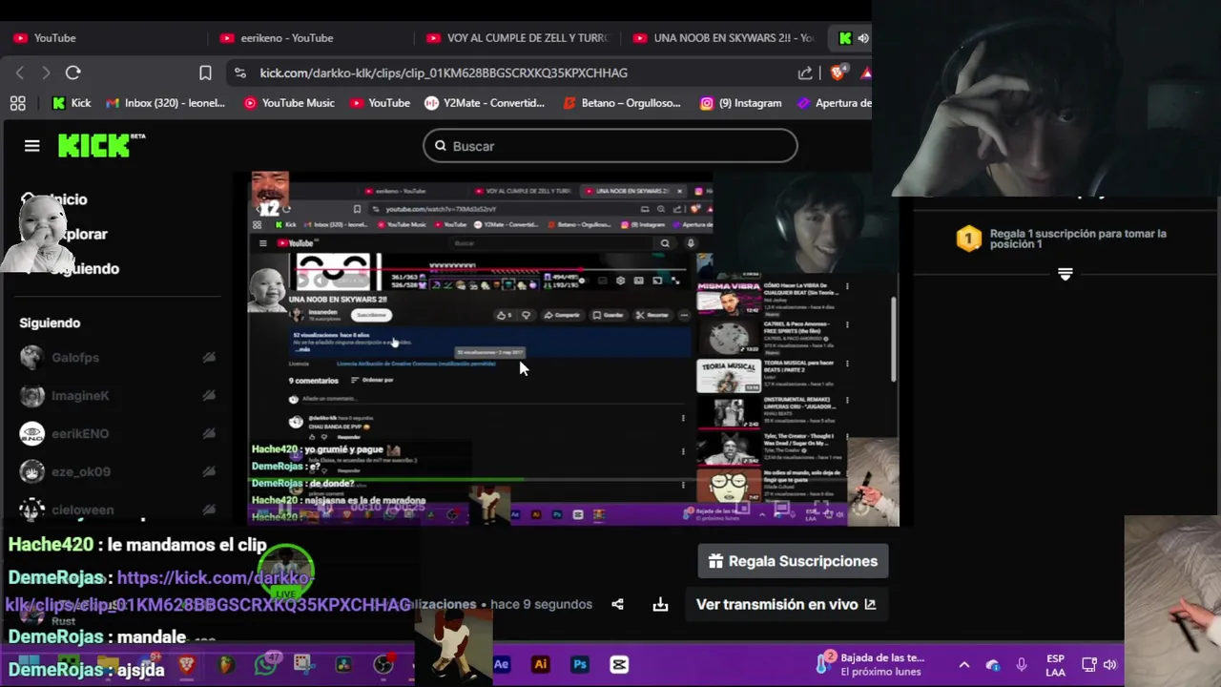Viewport: 1221px width, 687px height.
Task: Launch Illustrator from the taskbar
Action: click(x=541, y=665)
